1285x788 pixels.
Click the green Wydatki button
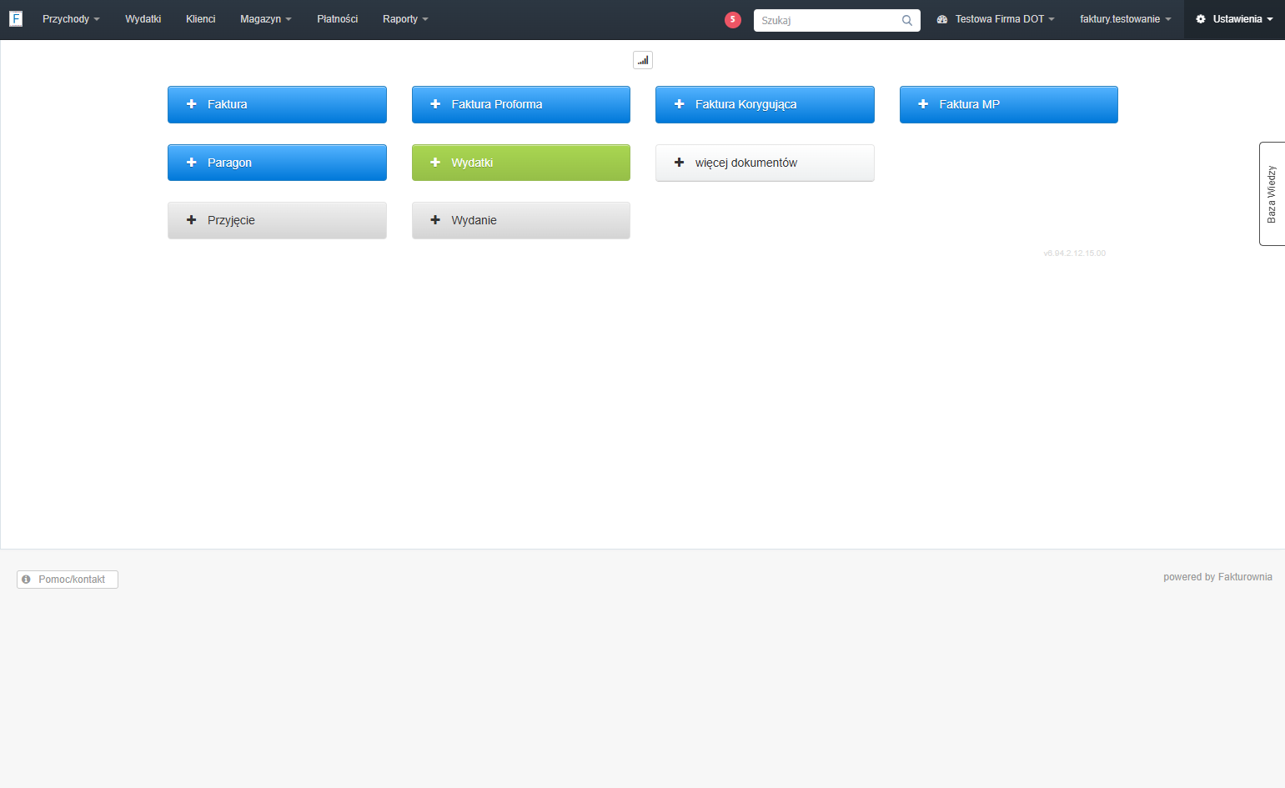(521, 163)
